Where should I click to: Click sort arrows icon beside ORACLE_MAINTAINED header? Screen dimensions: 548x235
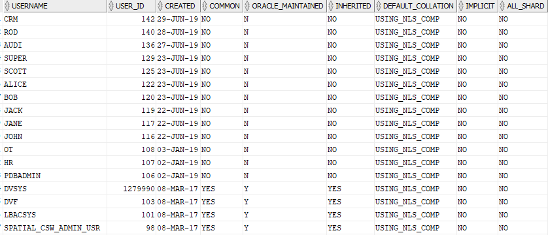tap(247, 6)
